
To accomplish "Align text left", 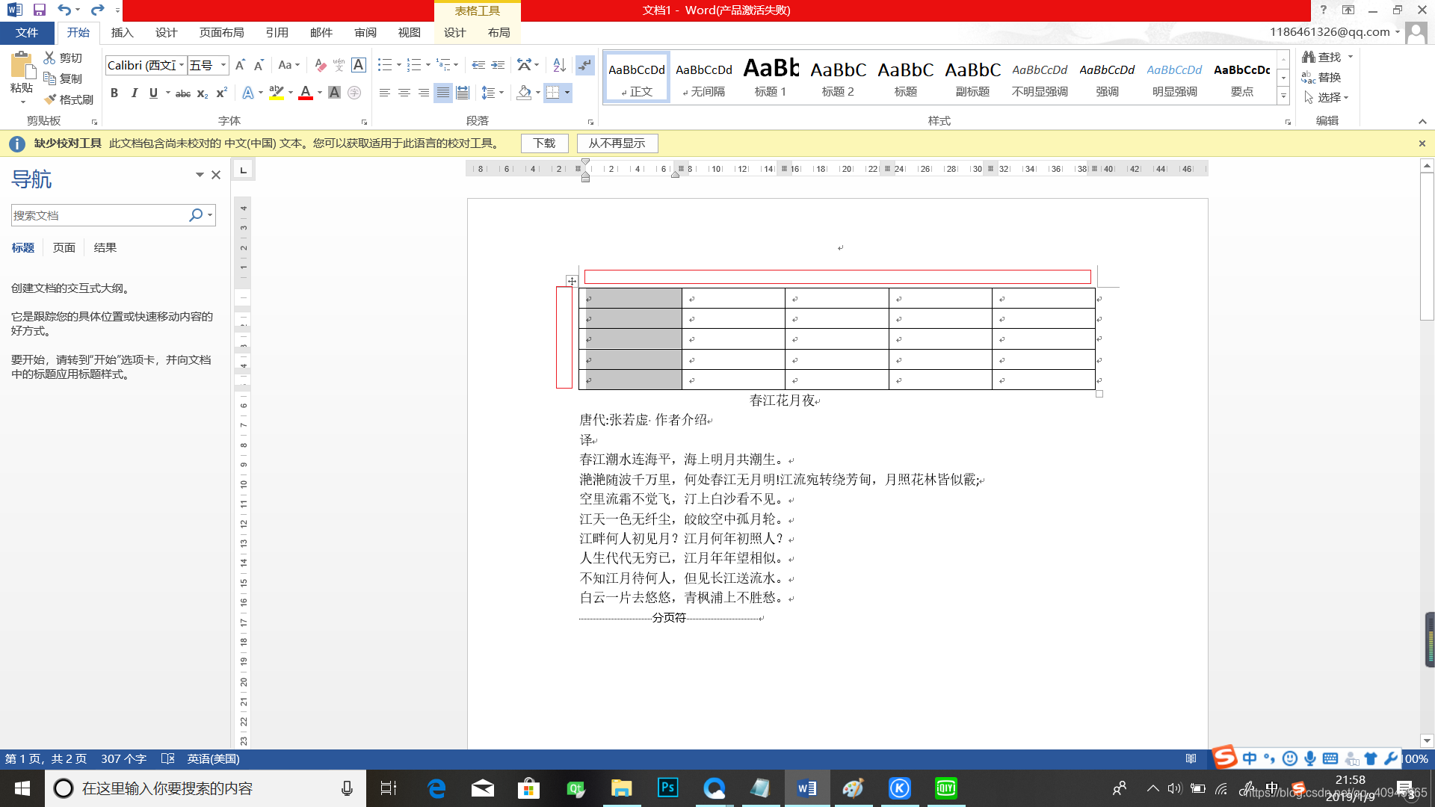I will point(385,93).
